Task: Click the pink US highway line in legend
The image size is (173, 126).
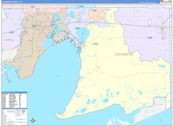Action: point(11,122)
